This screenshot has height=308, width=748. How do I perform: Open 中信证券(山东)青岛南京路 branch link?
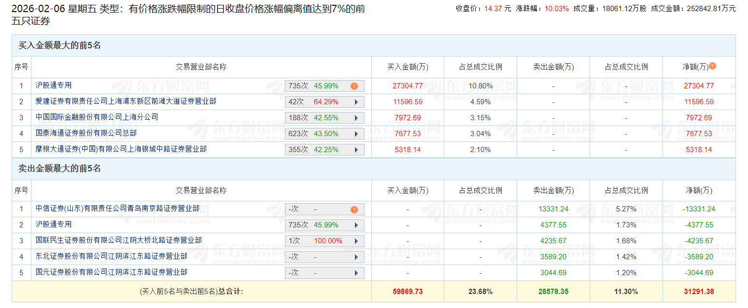pos(117,209)
